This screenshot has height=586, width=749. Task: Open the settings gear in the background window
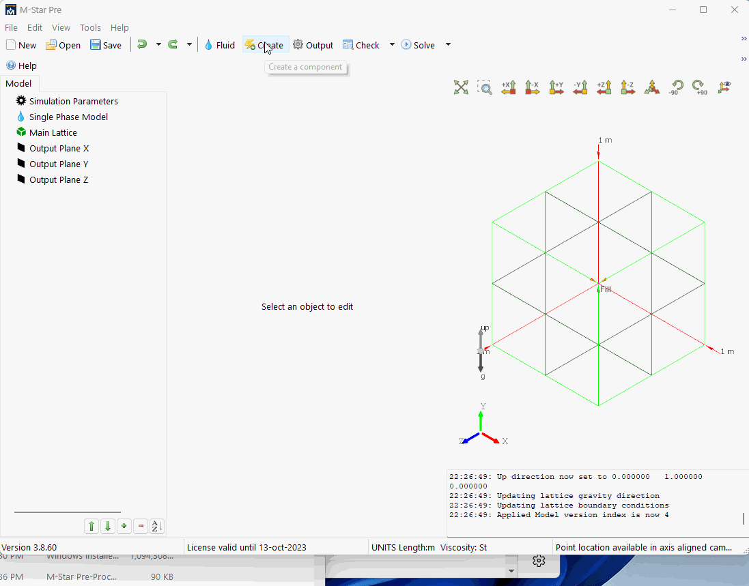coord(539,561)
